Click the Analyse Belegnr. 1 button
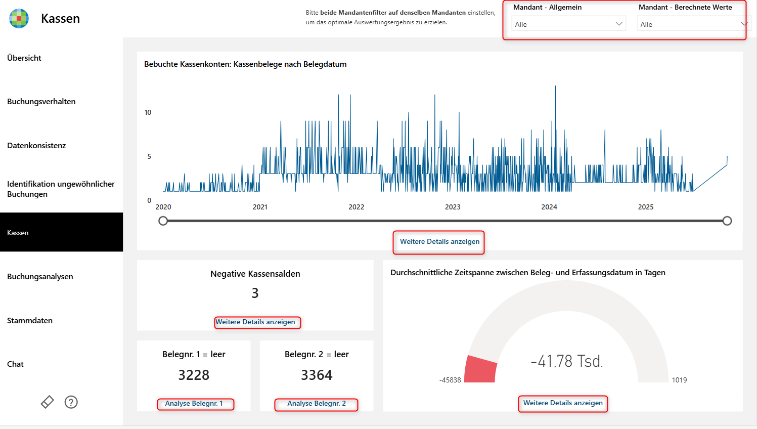Image resolution: width=757 pixels, height=429 pixels. (194, 404)
